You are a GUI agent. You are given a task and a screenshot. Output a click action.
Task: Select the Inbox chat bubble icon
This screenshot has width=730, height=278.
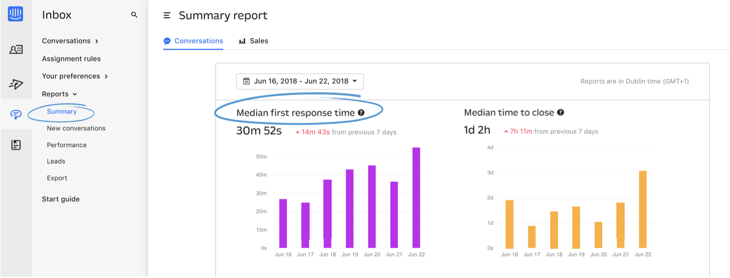pyautogui.click(x=16, y=115)
